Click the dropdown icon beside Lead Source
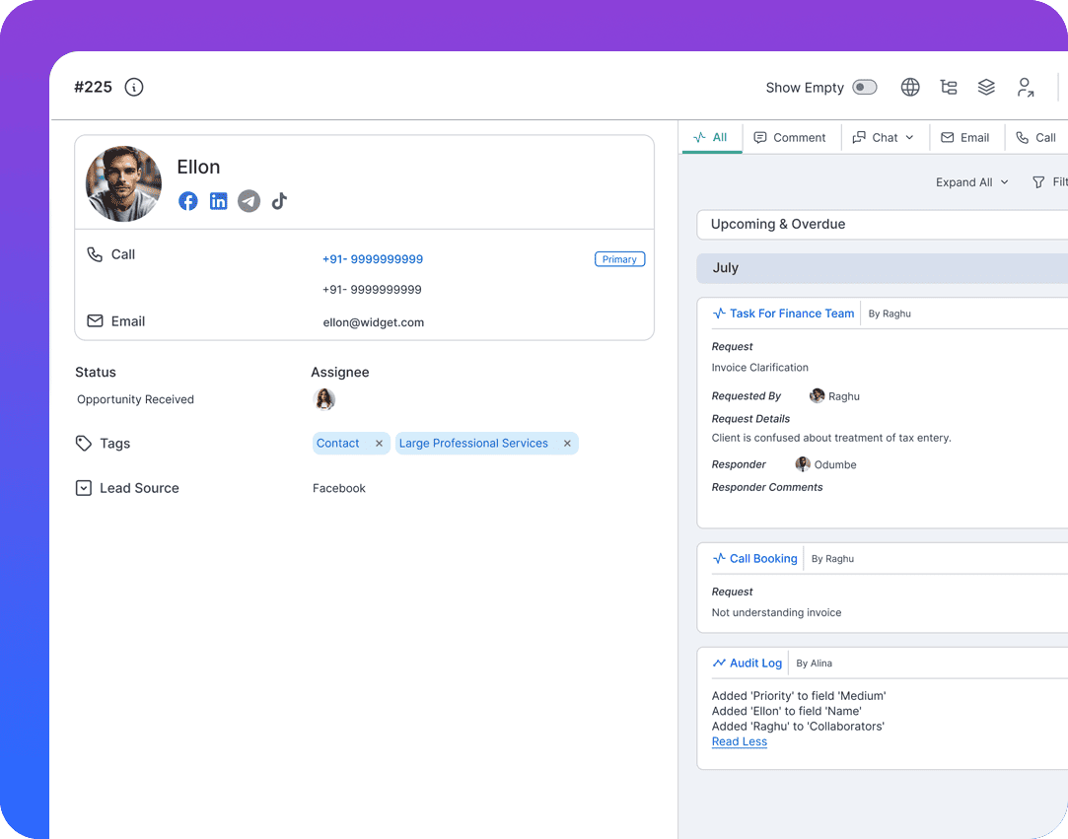The height and width of the screenshot is (839, 1068). coord(83,488)
